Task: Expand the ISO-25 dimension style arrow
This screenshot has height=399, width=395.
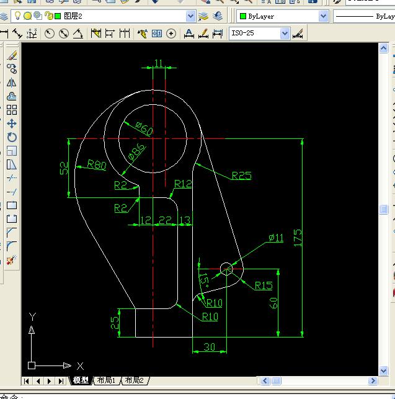Action: [x=285, y=34]
